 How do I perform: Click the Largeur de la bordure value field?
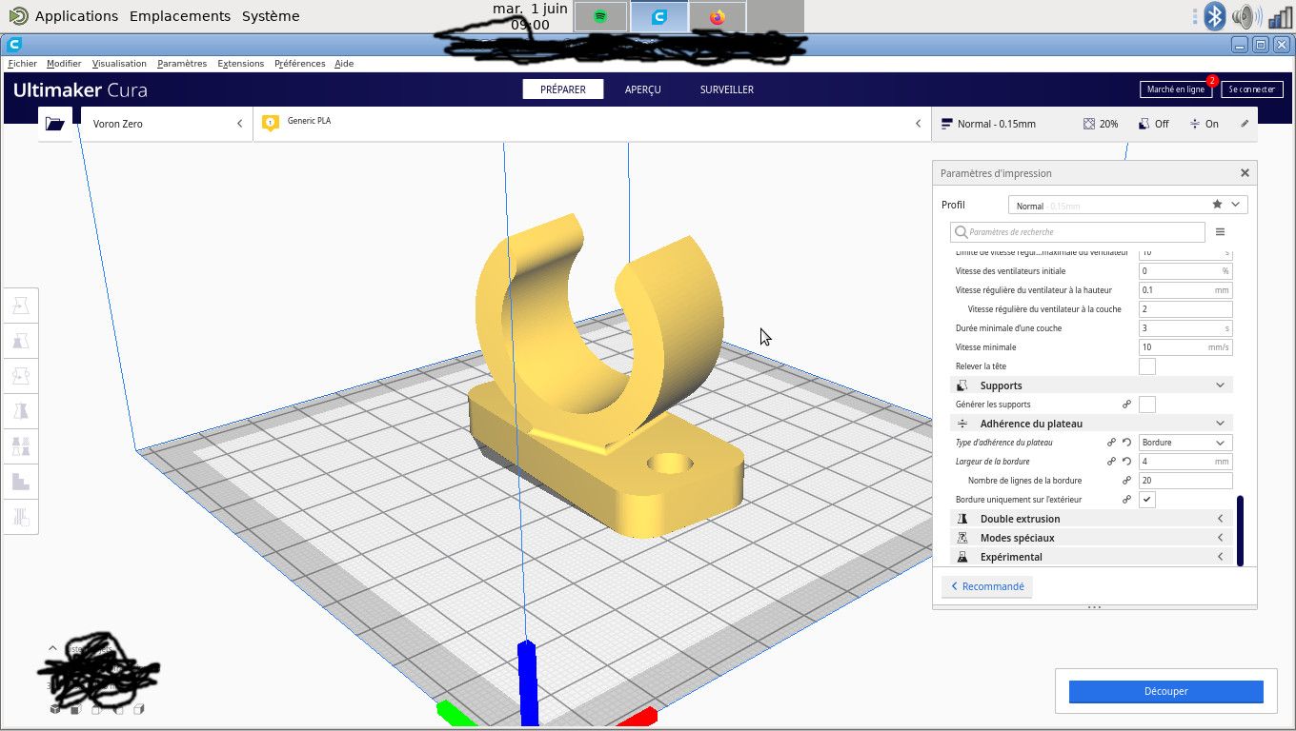tap(1185, 462)
